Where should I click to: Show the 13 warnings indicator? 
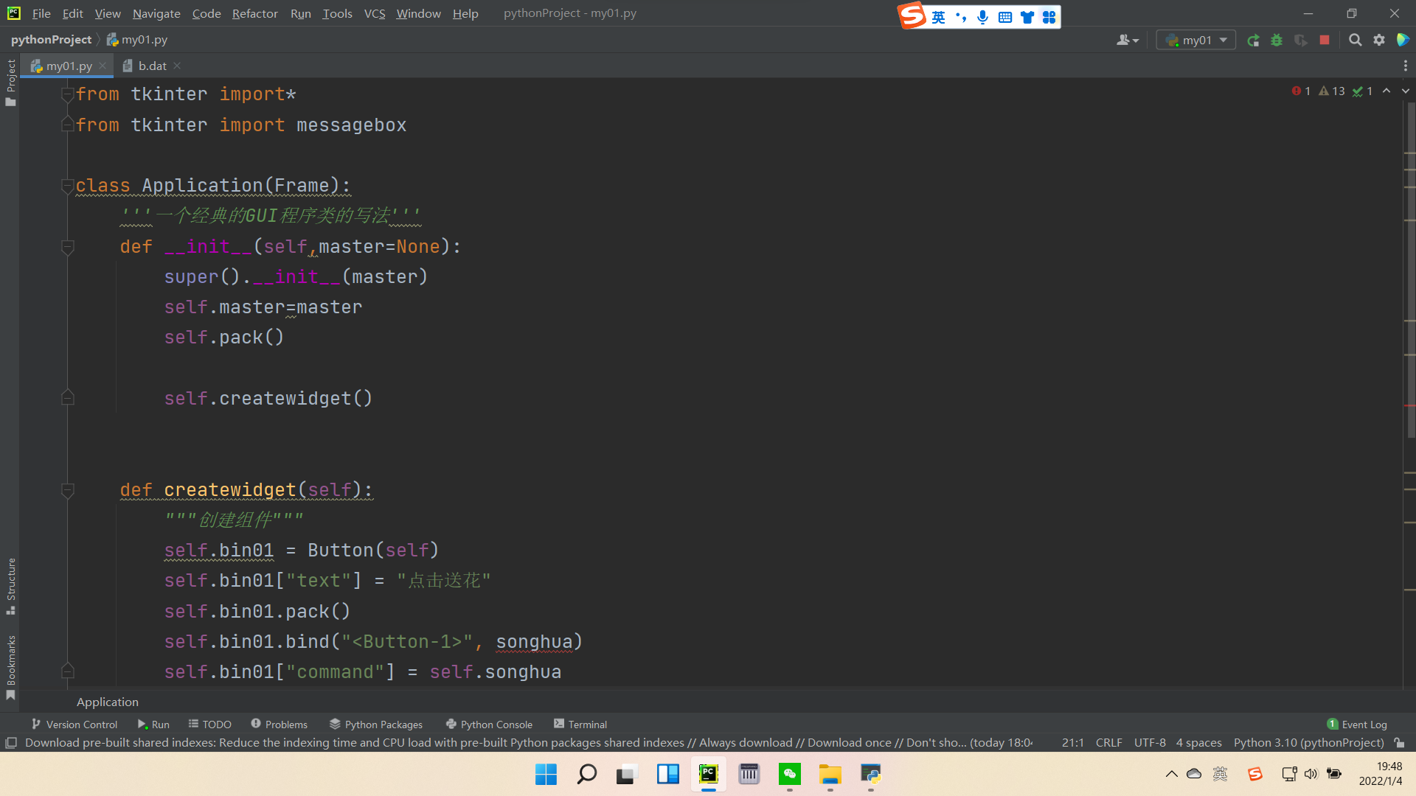[x=1332, y=91]
